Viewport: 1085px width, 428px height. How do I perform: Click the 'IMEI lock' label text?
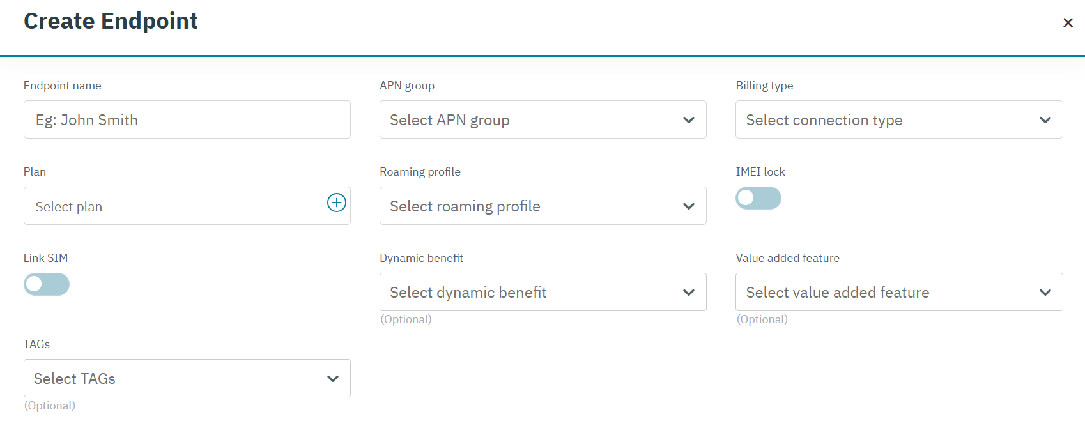[760, 172]
